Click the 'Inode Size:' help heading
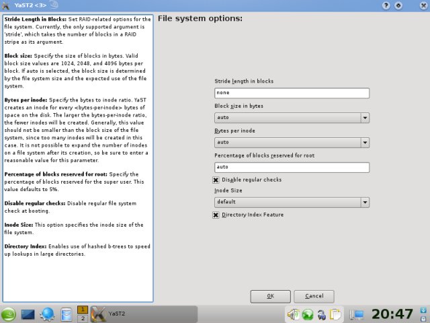Image resolution: width=430 pixels, height=323 pixels. point(19,225)
